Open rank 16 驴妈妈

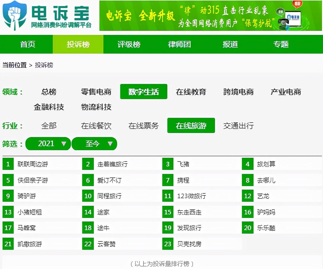coord(281,212)
